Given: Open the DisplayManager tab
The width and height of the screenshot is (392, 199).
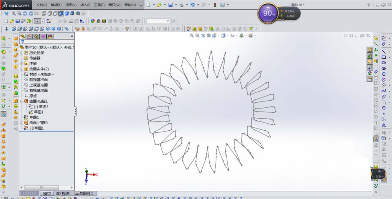Looking at the screenshot, I should pos(50,36).
